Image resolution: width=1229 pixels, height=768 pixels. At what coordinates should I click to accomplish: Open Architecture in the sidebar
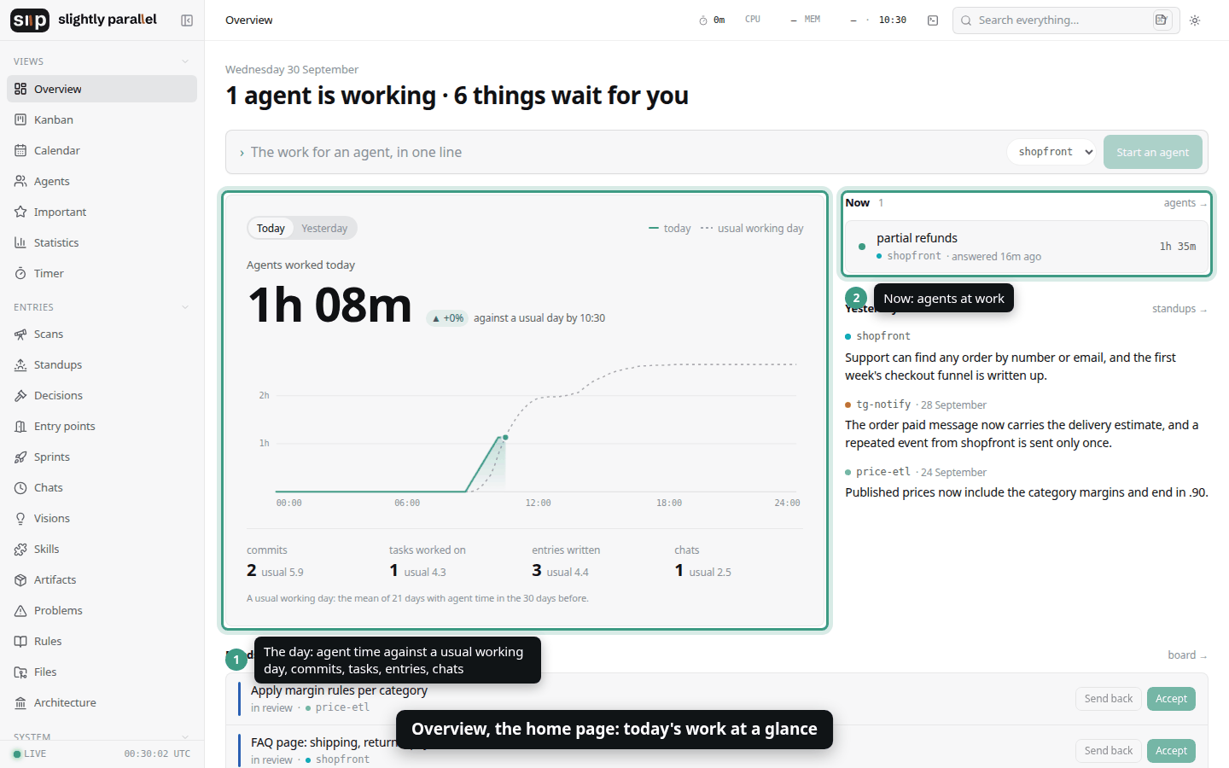tap(102, 702)
